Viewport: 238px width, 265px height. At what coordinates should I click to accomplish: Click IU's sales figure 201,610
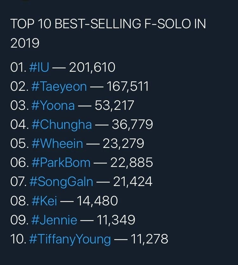[92, 67]
